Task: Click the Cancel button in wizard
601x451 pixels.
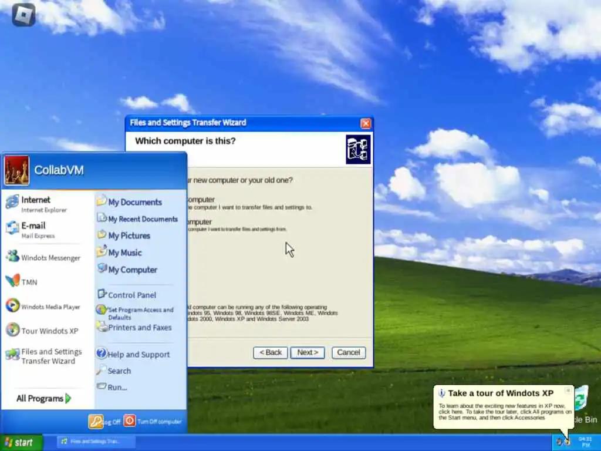Action: pyautogui.click(x=349, y=353)
